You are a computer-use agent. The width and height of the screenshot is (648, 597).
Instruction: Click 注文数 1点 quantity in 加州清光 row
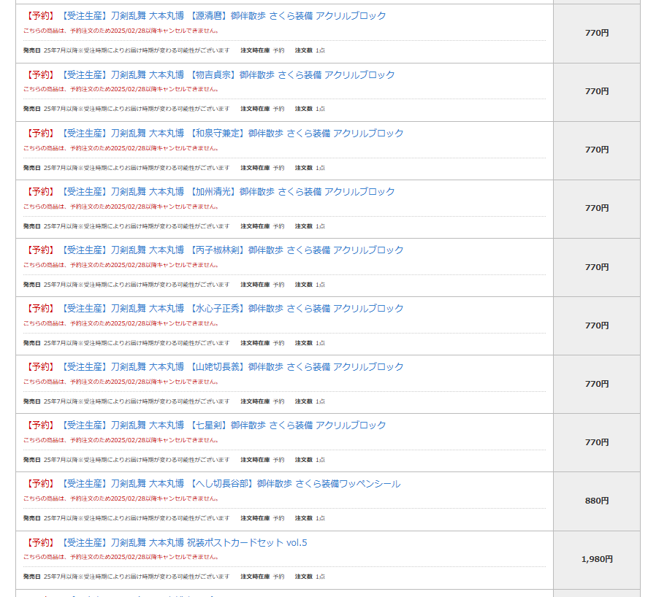pyautogui.click(x=310, y=226)
